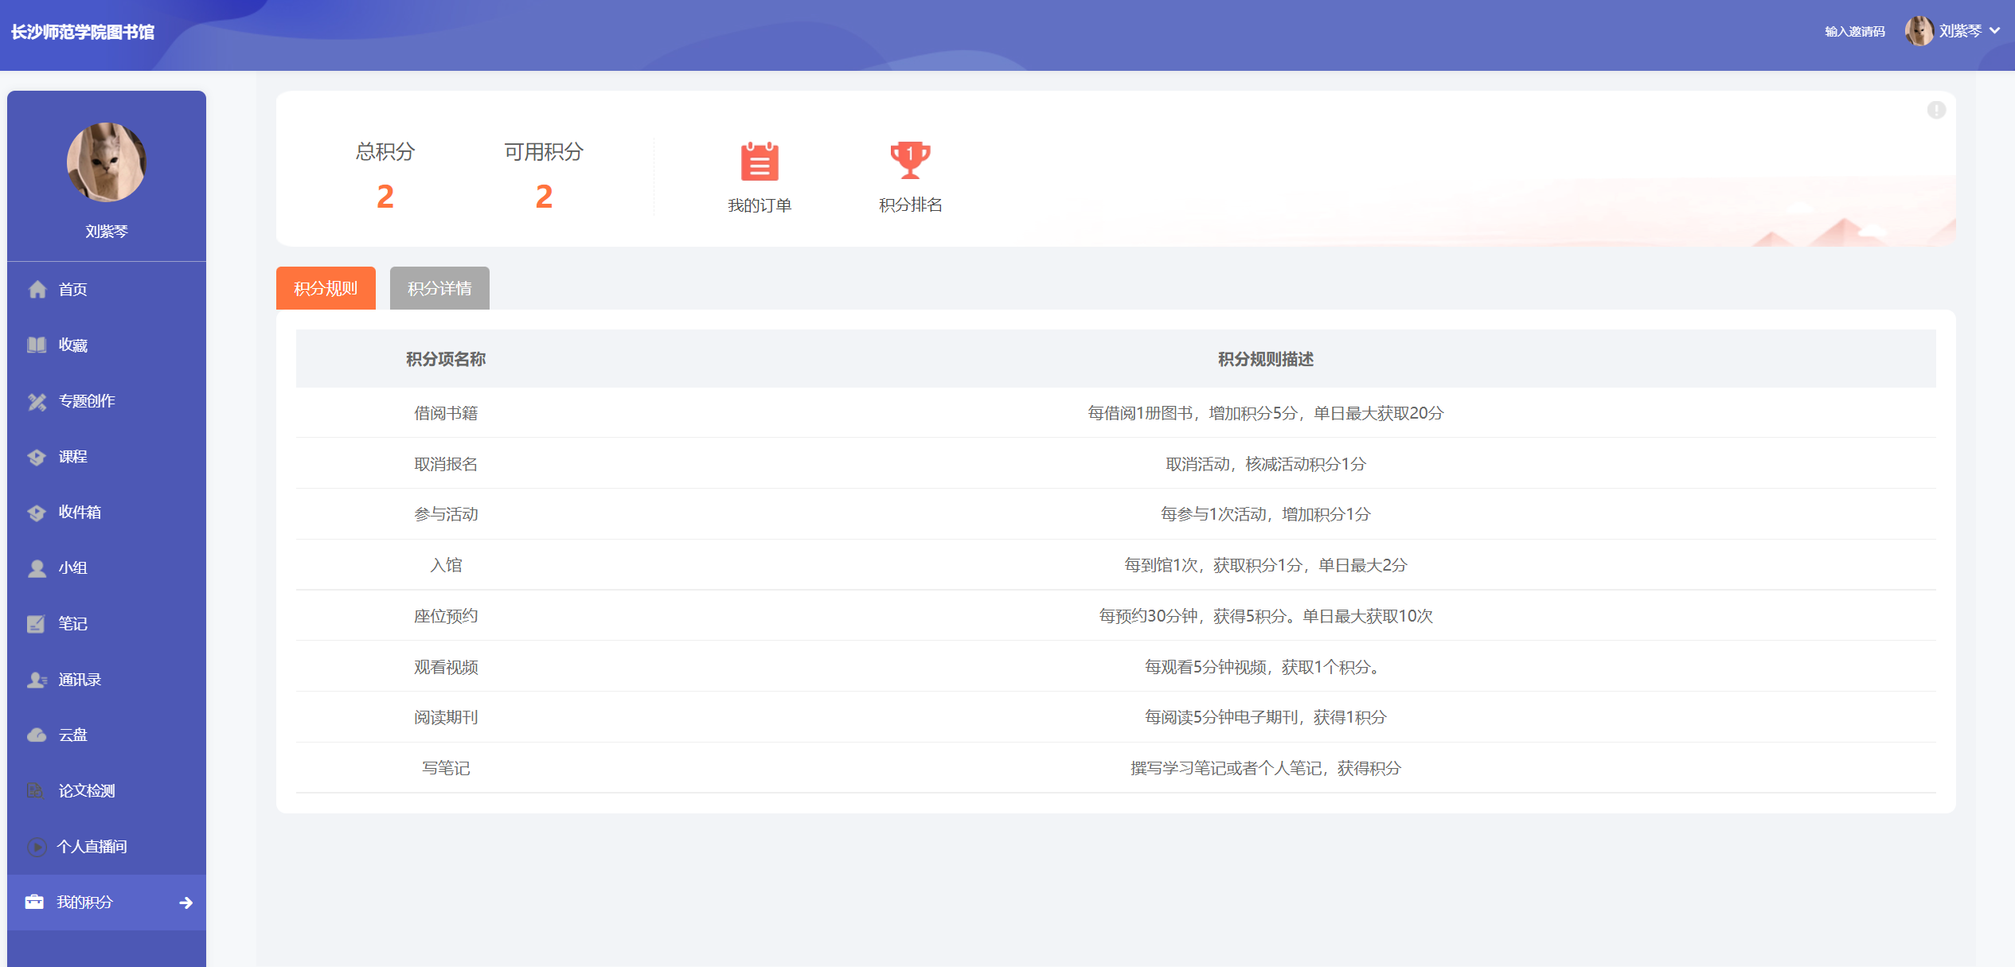Open 我的订单 clipboard icon

pos(759,162)
